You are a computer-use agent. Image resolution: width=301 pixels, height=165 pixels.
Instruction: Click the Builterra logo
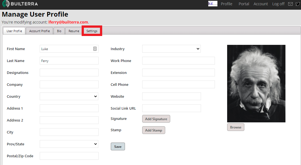tap(20, 4)
